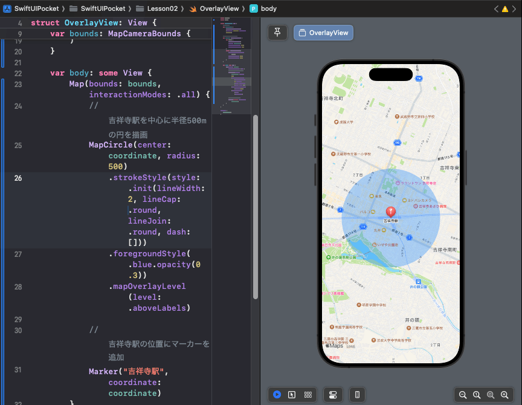Go to previous issue with left chevron
Screen dimensions: 522x405
(496, 9)
